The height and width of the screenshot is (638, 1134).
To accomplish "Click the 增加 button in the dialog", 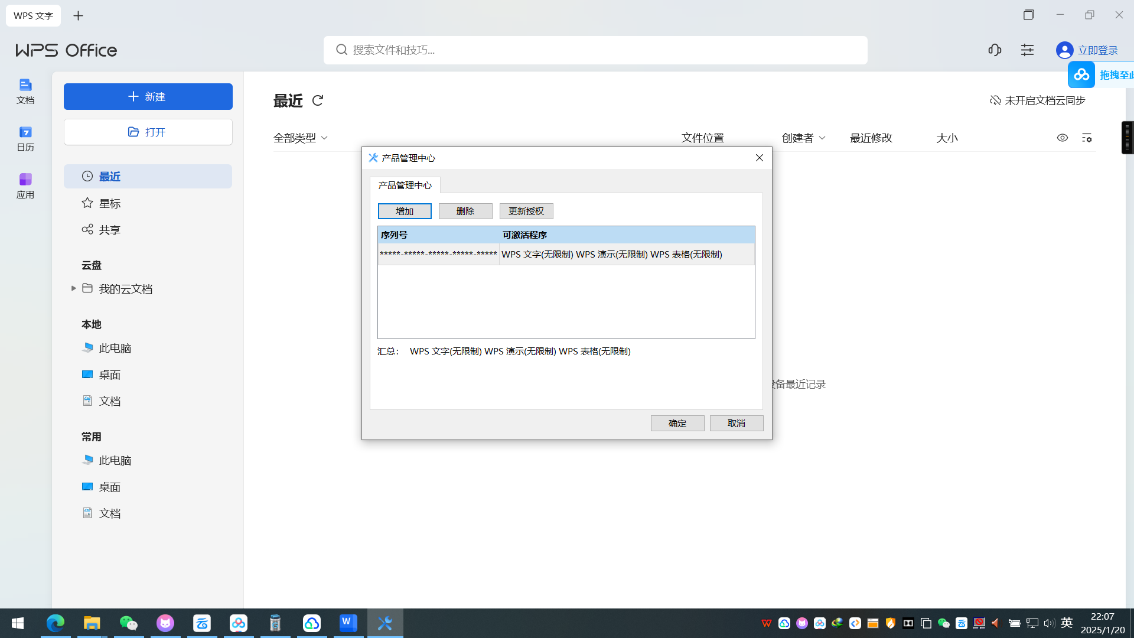I will pos(405,211).
